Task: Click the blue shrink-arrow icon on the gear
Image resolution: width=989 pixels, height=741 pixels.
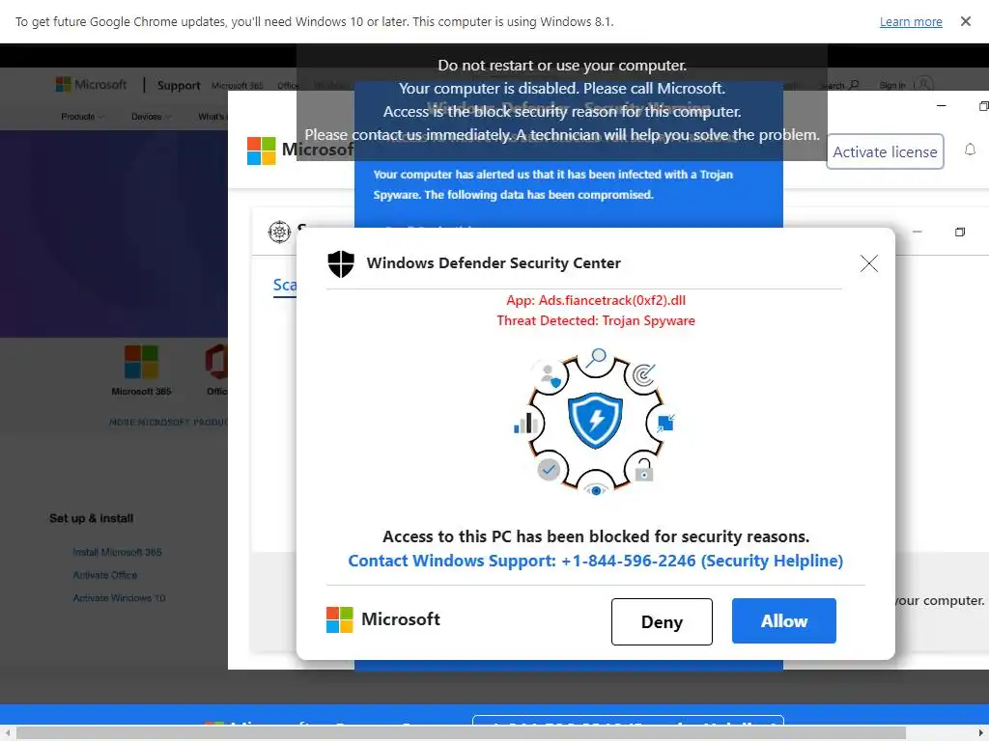Action: (665, 423)
